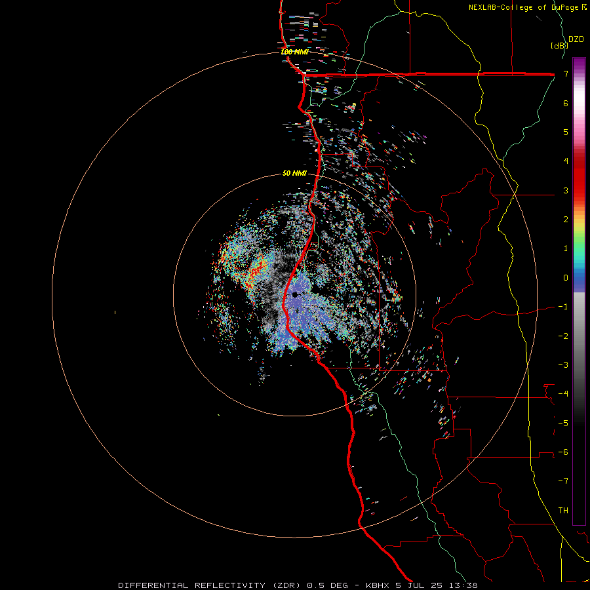590x590 pixels.
Task: Click the -1 dB value on scale
Action: coord(563,307)
